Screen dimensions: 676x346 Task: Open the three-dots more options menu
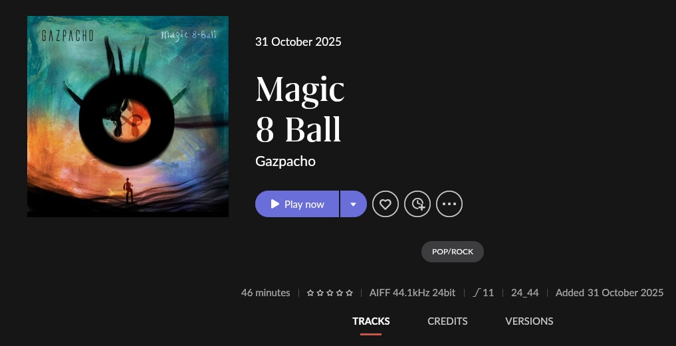pos(449,204)
